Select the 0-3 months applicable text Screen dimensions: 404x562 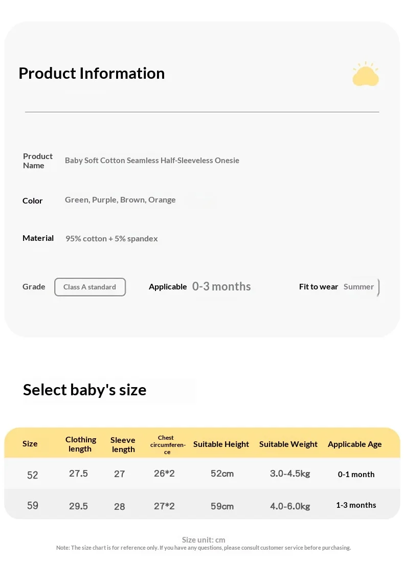tap(221, 286)
